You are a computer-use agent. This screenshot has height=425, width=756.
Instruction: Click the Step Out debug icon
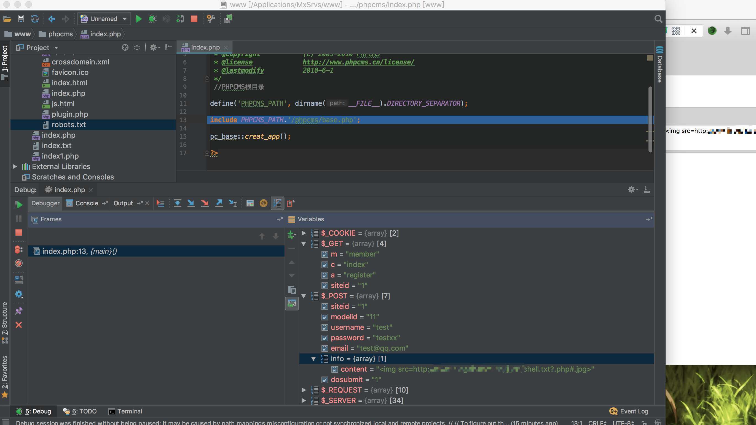[x=219, y=203]
